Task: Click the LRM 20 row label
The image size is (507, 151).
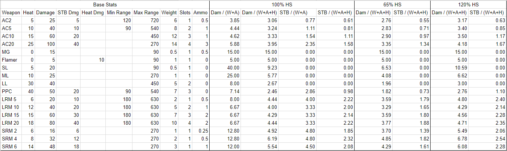Action: [10, 123]
